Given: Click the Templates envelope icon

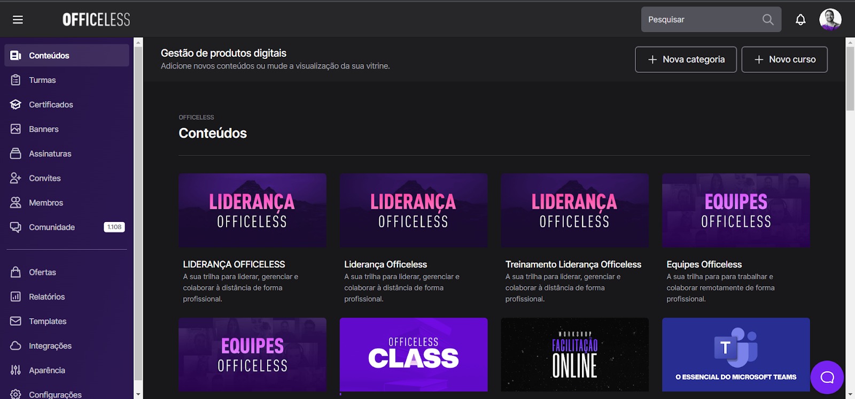Looking at the screenshot, I should tap(15, 321).
